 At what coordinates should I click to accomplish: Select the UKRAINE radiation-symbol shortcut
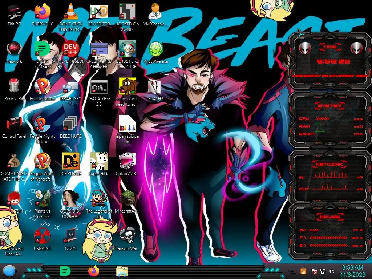pyautogui.click(x=43, y=240)
